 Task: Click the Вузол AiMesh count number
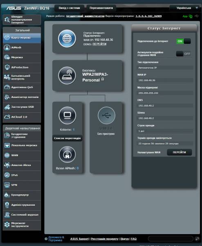tap(78, 168)
